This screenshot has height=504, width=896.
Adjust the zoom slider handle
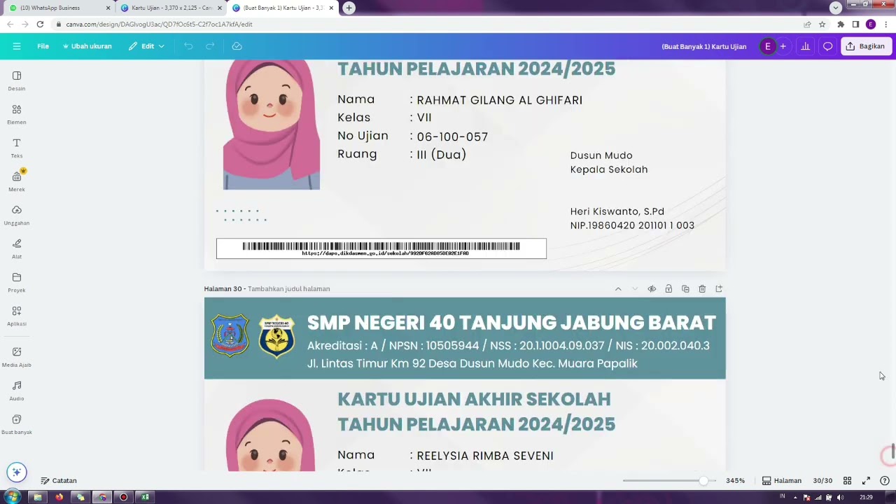703,481
